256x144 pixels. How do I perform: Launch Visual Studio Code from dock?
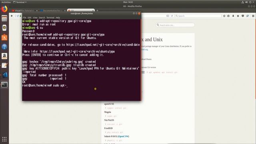[x=4, y=75]
